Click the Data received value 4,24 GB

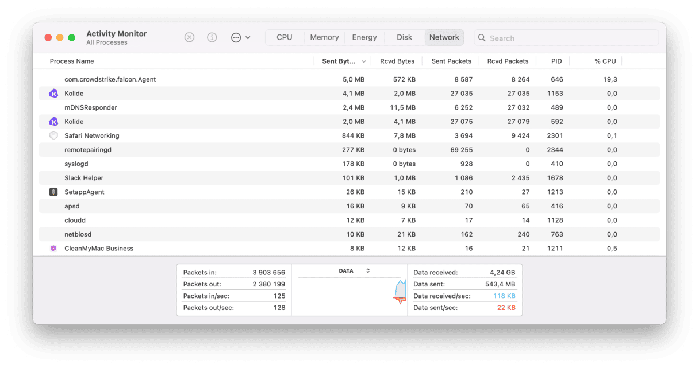click(x=502, y=273)
